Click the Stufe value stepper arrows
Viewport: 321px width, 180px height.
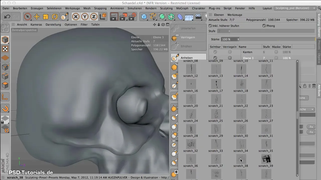pos(229,31)
